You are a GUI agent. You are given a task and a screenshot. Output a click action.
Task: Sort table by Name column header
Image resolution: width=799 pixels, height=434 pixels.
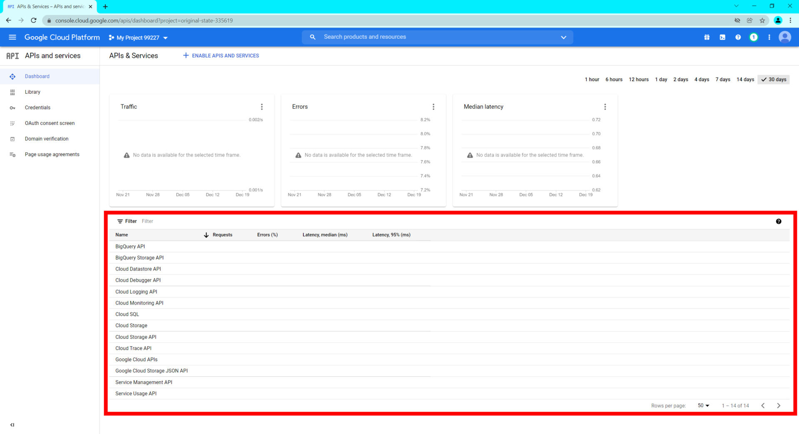(122, 235)
